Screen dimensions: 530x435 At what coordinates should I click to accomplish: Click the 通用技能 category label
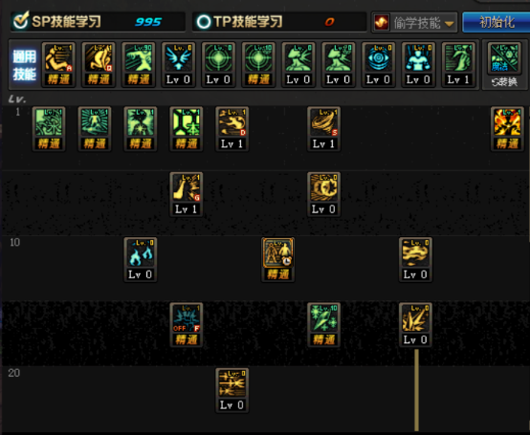(24, 65)
